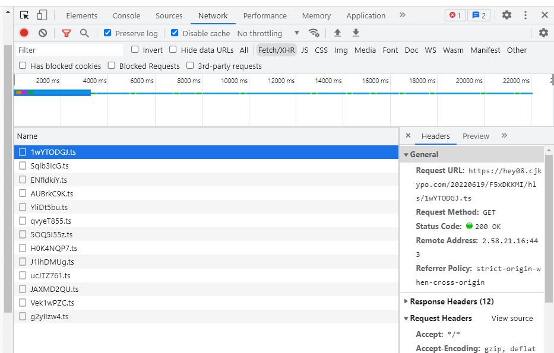Click the inspect element selector icon
554x353 pixels.
[24, 15]
